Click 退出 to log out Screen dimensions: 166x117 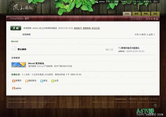155,2
